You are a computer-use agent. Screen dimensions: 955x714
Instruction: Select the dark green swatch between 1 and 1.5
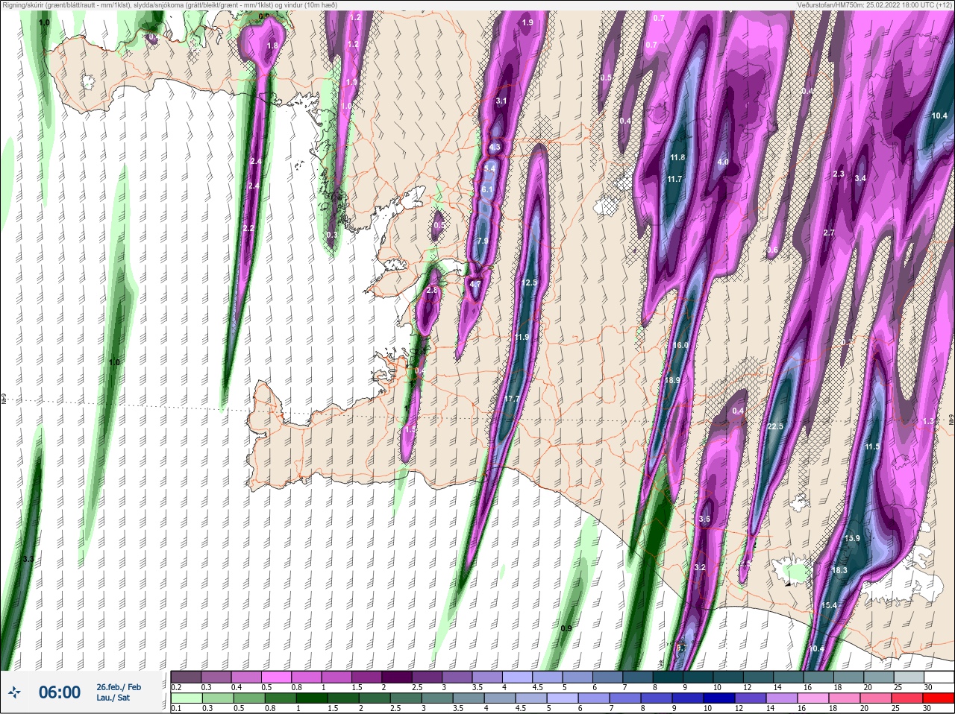[310, 699]
